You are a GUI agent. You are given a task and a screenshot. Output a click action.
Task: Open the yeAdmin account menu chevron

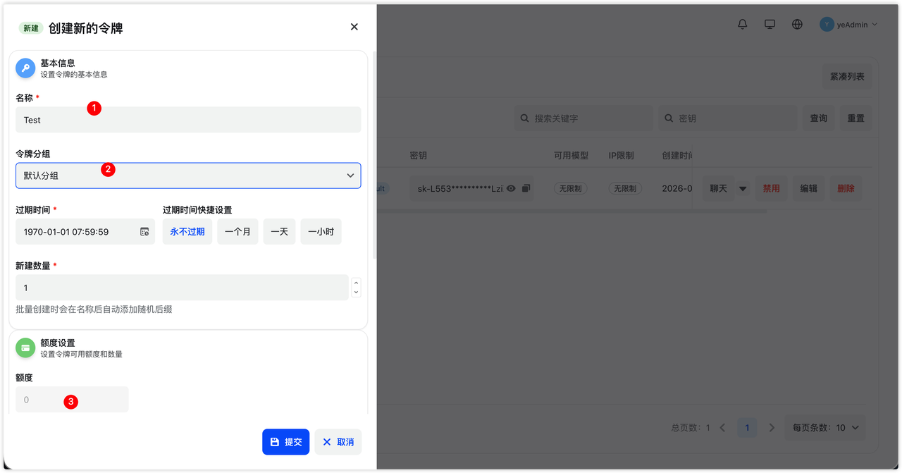(x=875, y=24)
